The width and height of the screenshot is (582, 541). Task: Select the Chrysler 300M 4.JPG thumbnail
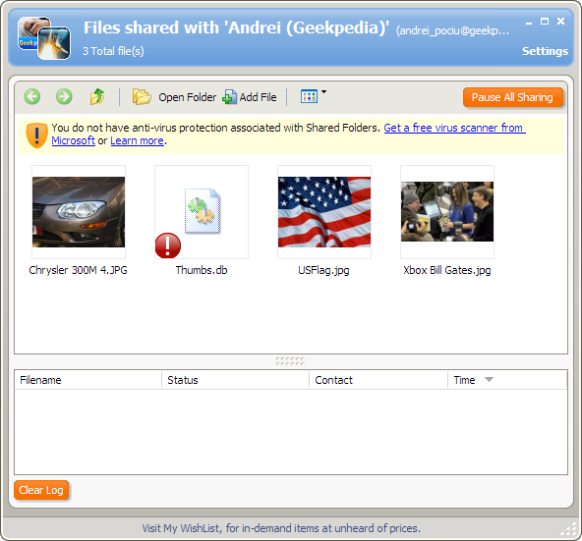click(x=79, y=212)
